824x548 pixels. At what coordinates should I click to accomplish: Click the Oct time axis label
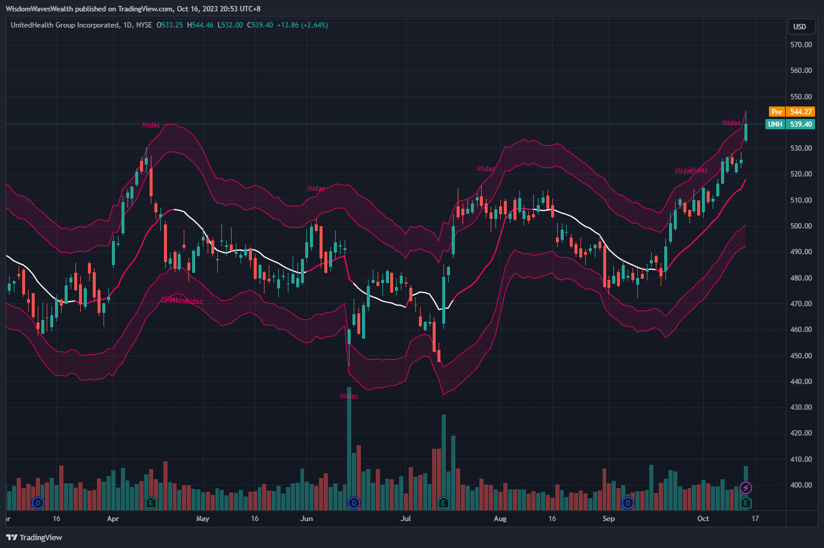703,519
